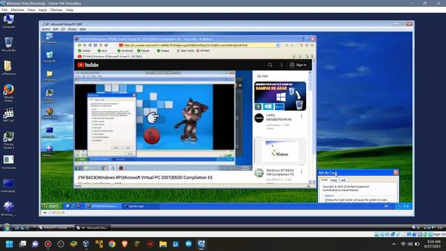Open Brave browser from the host taskbar

pos(125,244)
